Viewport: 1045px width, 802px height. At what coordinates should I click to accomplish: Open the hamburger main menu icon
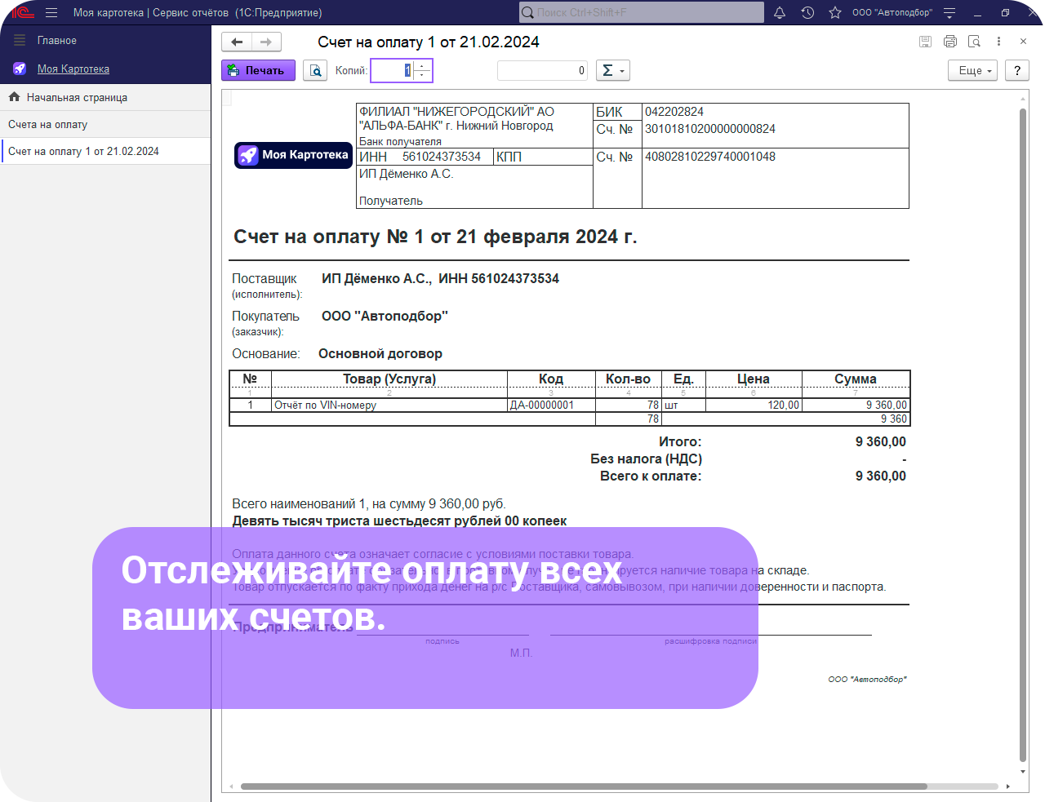pos(51,12)
